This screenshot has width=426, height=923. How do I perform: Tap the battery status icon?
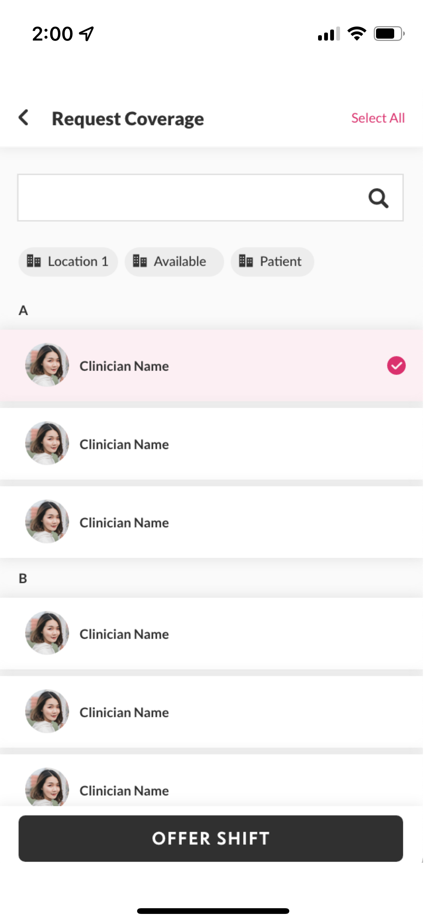pos(389,34)
